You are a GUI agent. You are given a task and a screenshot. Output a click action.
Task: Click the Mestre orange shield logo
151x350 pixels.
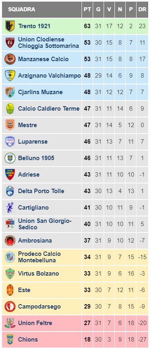coord(10,125)
